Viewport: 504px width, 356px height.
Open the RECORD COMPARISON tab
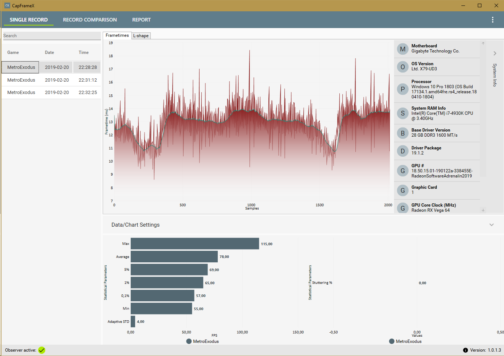(x=90, y=20)
